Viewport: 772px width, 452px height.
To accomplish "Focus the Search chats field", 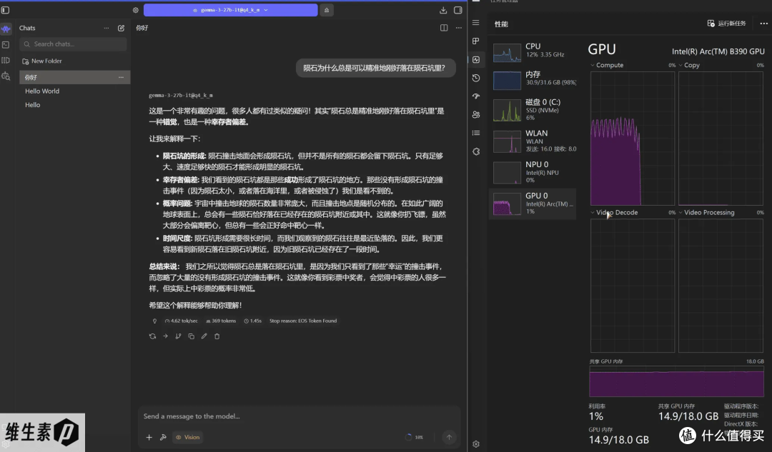I will click(73, 44).
